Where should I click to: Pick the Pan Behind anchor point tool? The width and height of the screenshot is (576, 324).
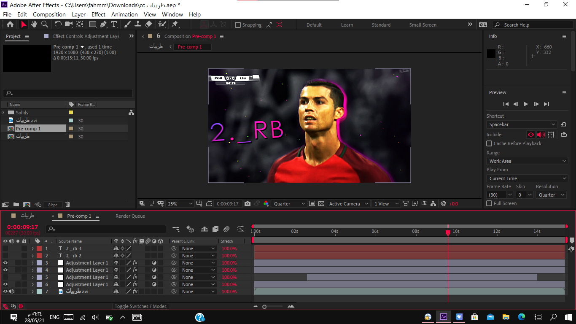pyautogui.click(x=79, y=24)
